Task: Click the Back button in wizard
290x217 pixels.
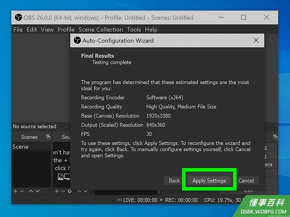Action: point(174,180)
